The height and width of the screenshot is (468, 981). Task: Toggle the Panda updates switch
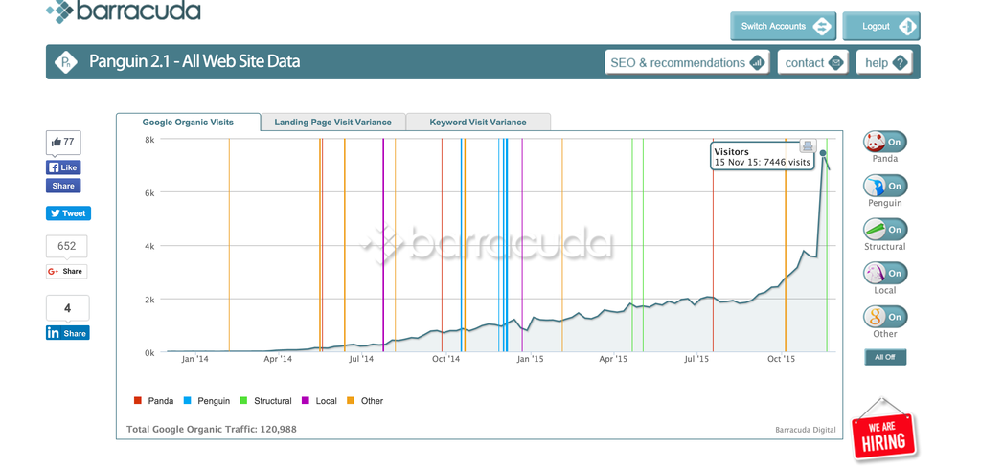click(x=884, y=142)
